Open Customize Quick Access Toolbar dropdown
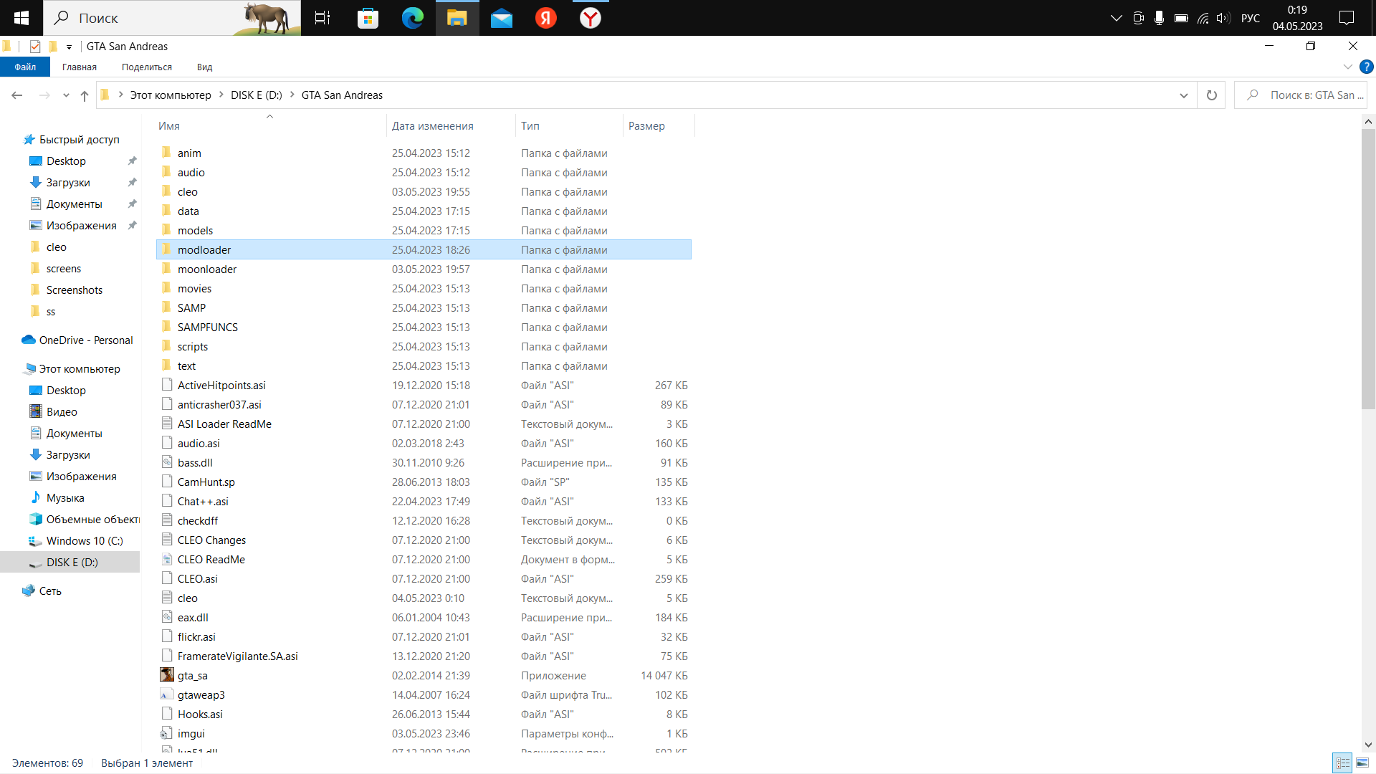 click(x=69, y=47)
